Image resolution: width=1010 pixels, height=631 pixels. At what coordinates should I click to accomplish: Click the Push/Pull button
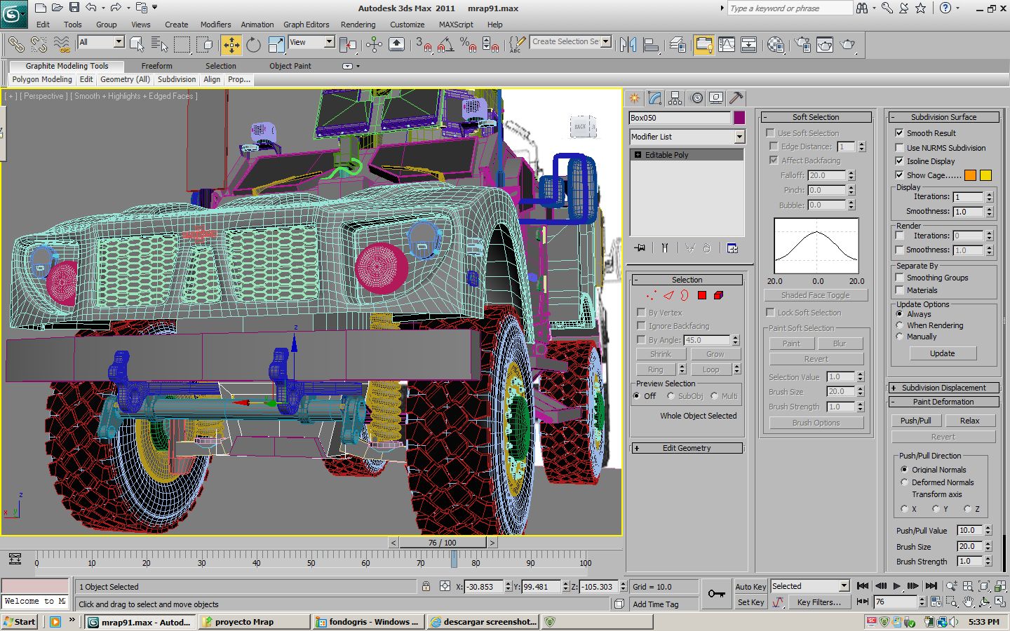(x=916, y=421)
